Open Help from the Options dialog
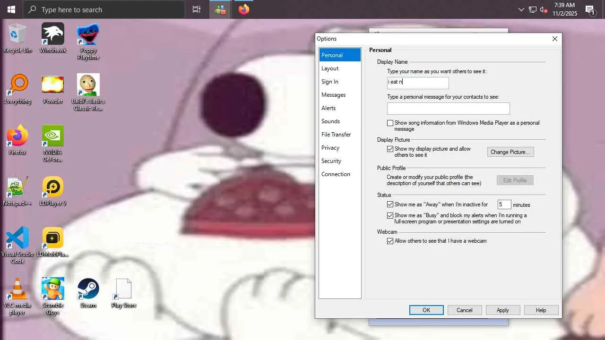 point(541,310)
